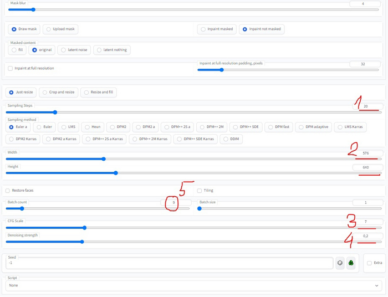Enable Inpaint at full resolution checkbox

coord(10,68)
